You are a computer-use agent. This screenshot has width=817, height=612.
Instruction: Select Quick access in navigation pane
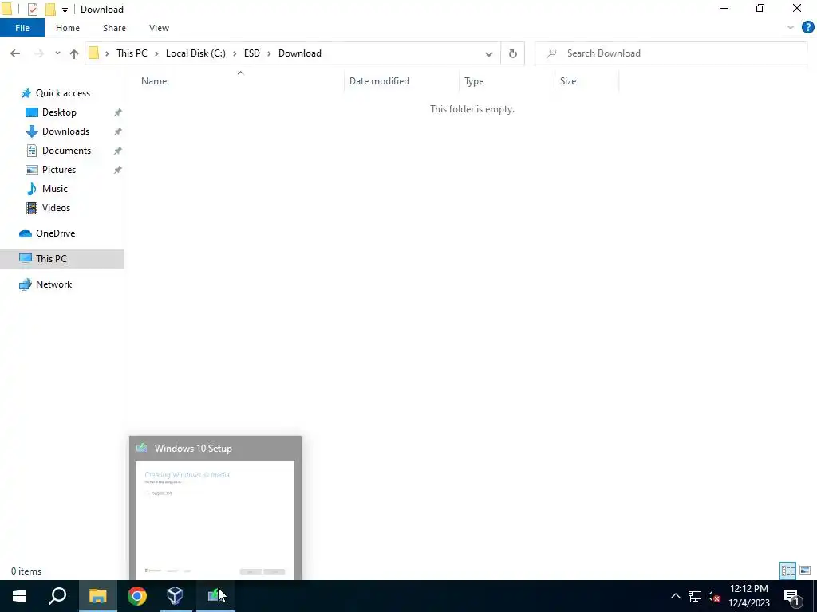(62, 93)
